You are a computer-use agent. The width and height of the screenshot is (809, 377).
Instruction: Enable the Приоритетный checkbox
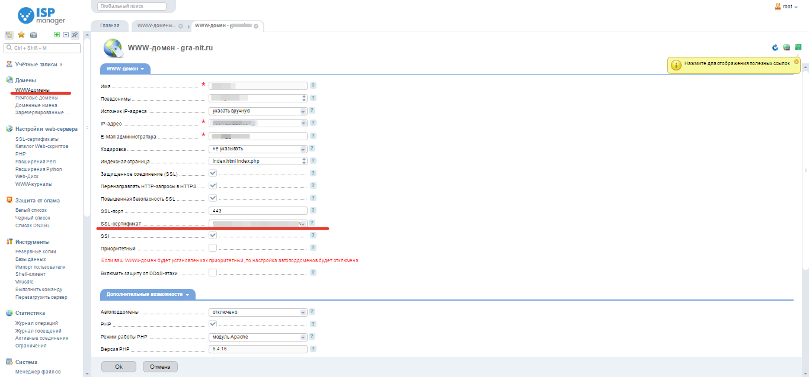tap(213, 248)
